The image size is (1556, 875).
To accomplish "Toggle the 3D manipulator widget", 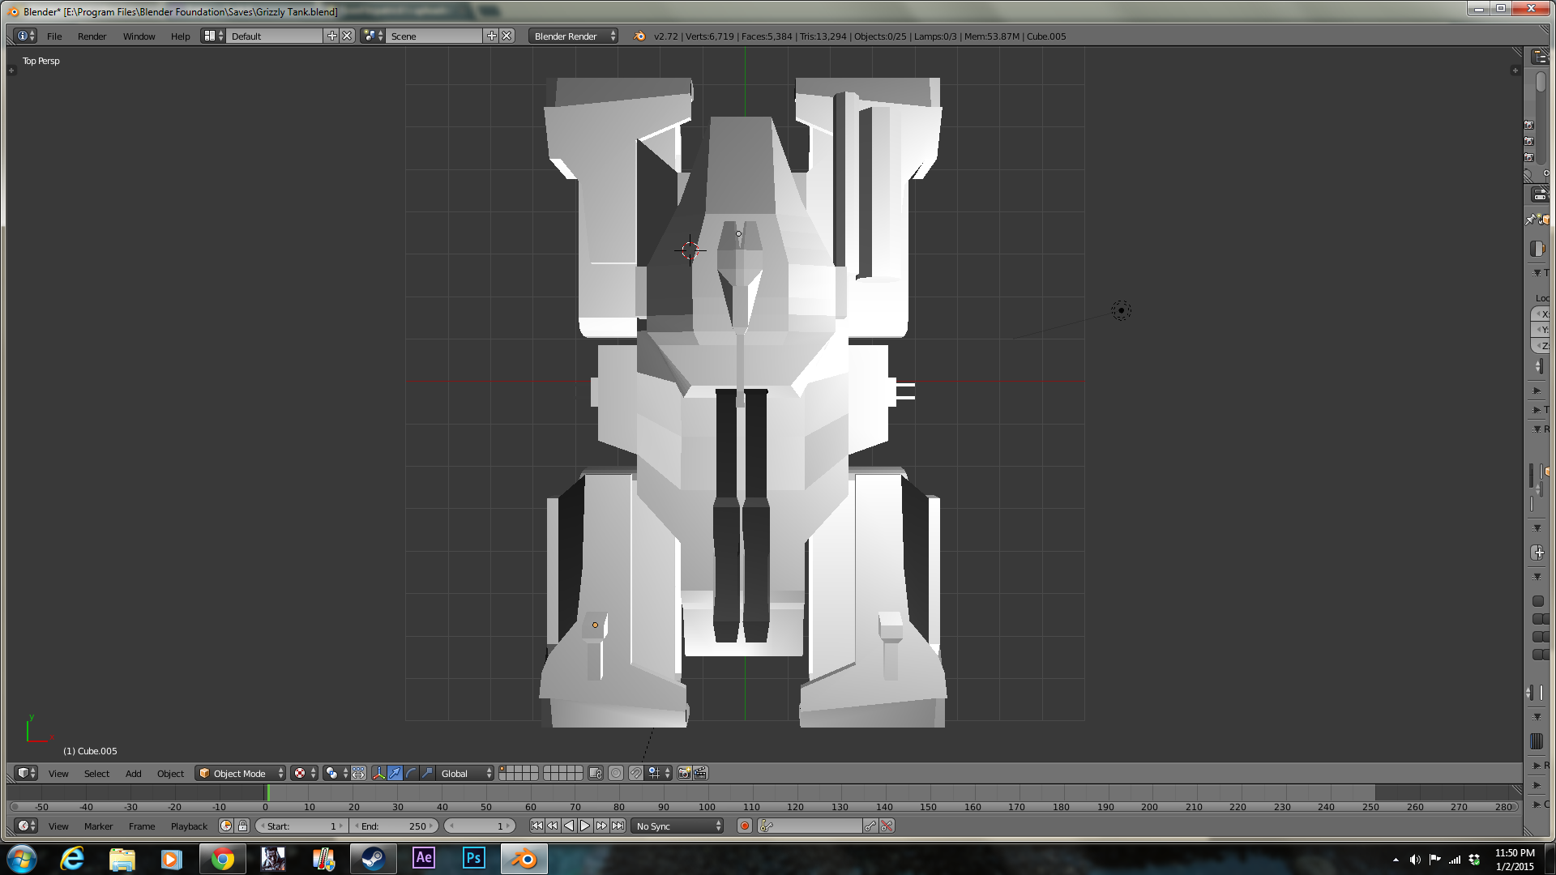I will (378, 773).
